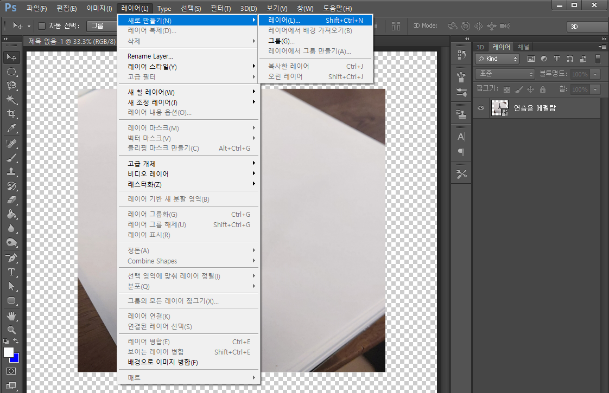Screen dimensions: 609x393
Task: Select the Path Selection tool
Action: [x=11, y=286]
